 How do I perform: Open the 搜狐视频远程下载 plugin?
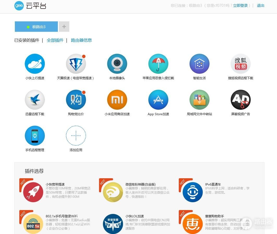pyautogui.click(x=241, y=64)
